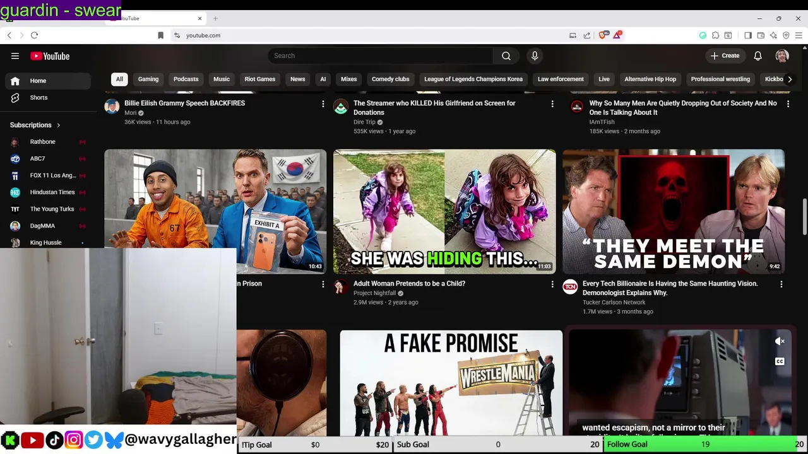This screenshot has width=808, height=454.
Task: Select the Music filter chip
Action: 222,79
